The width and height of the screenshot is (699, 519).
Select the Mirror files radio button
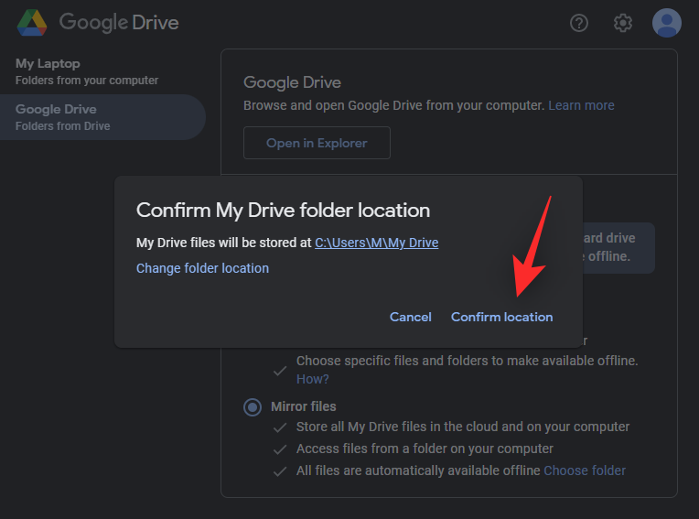pyautogui.click(x=253, y=406)
